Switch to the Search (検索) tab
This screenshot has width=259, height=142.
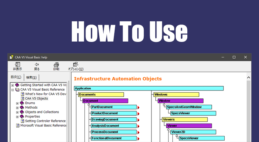coord(32,77)
